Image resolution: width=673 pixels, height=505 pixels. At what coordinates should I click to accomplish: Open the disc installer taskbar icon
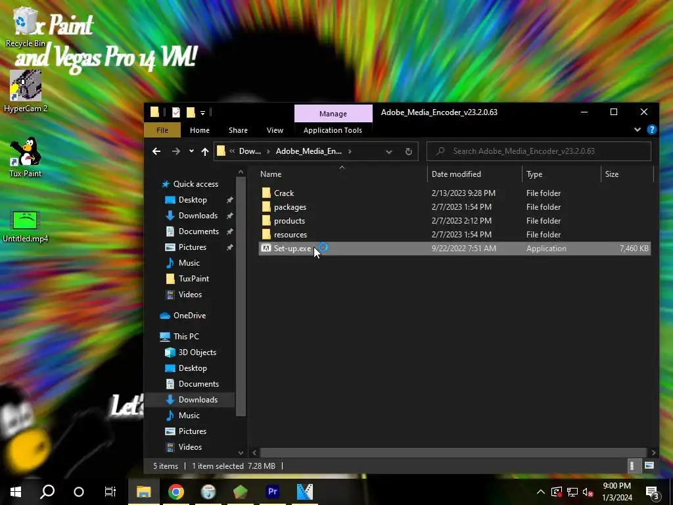[208, 491]
